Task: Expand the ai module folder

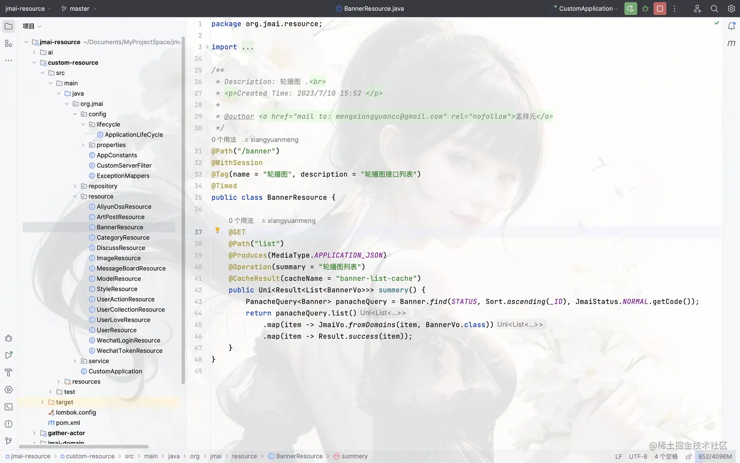Action: pos(34,52)
